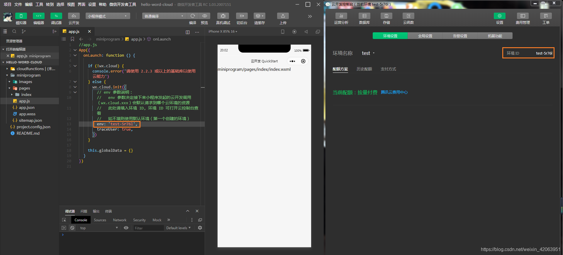
Task: Collapse the miniprogram folder
Action: [x=7, y=75]
